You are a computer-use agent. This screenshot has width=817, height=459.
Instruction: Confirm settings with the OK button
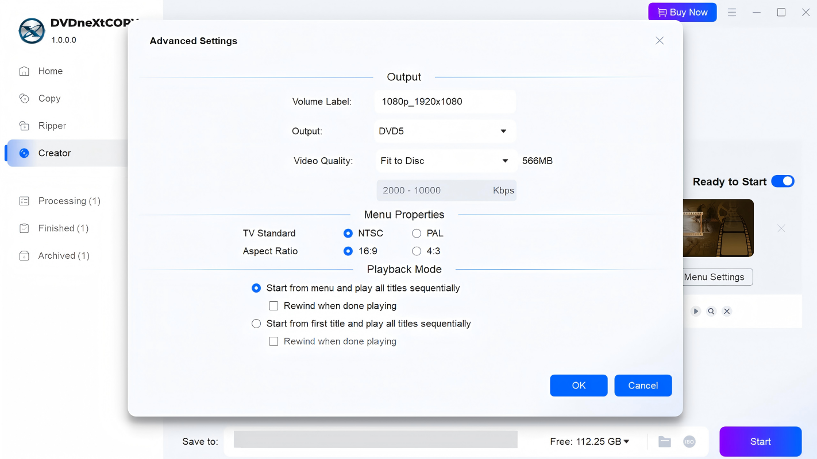coord(578,386)
